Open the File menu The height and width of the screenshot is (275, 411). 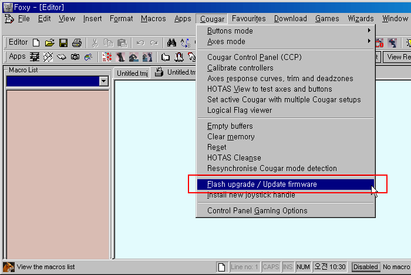pyautogui.click(x=24, y=19)
